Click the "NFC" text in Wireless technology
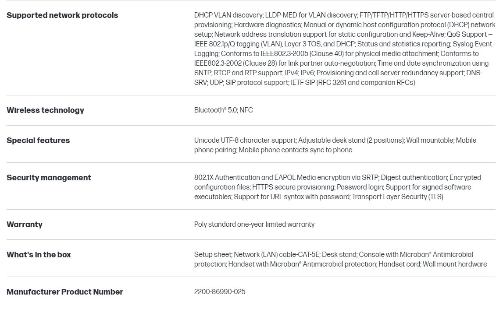This screenshot has width=503, height=309. pos(246,110)
